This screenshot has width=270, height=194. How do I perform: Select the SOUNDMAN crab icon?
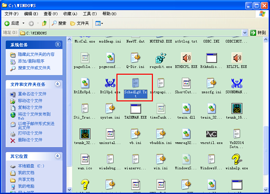237,83
